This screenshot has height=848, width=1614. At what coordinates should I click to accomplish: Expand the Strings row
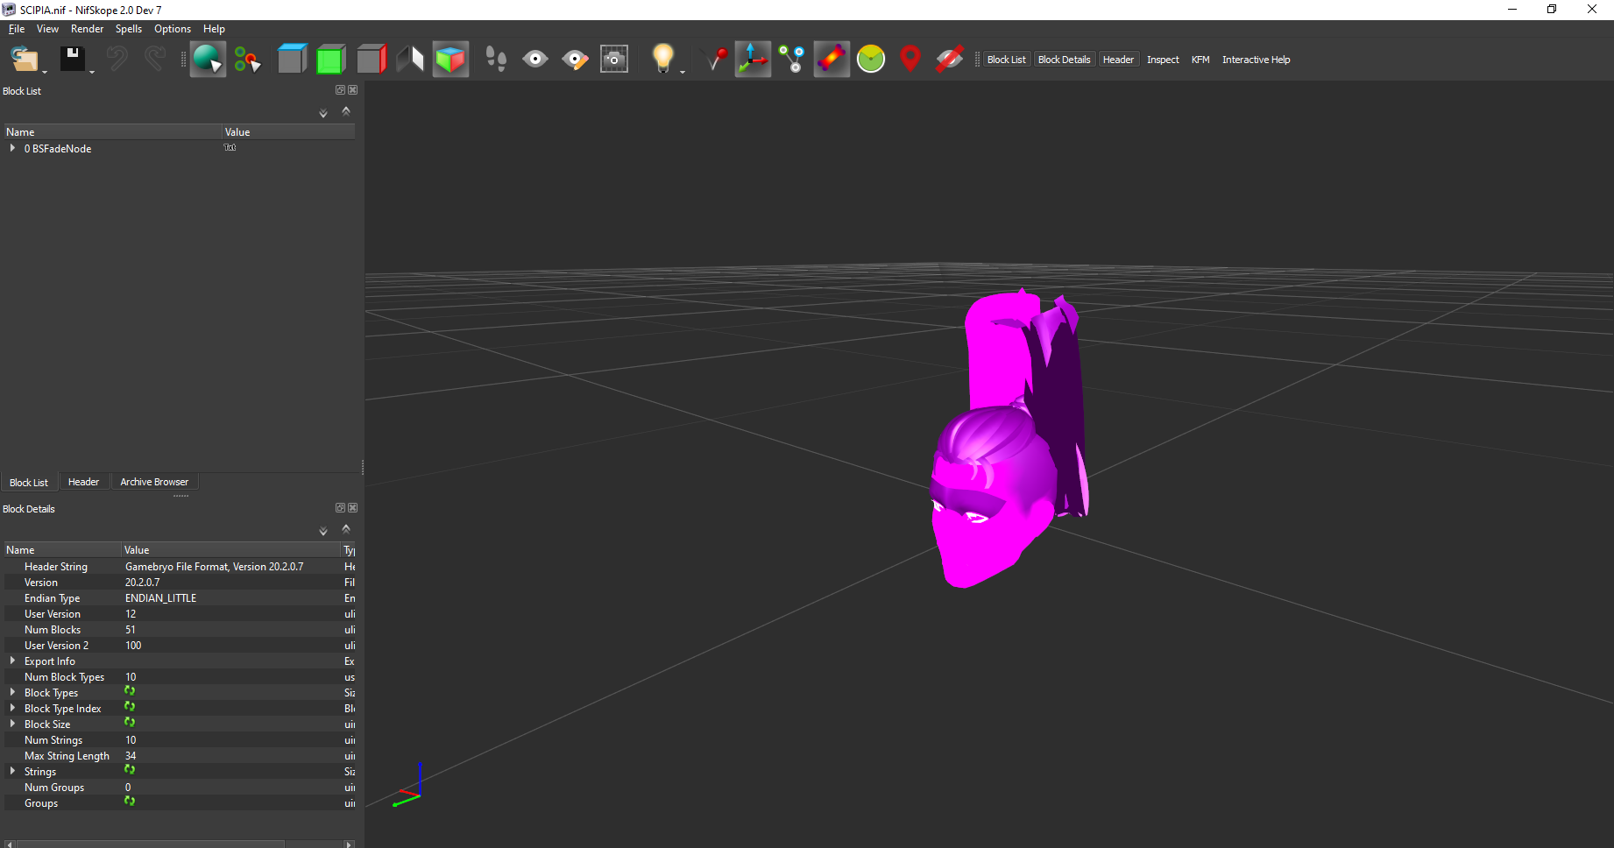12,771
